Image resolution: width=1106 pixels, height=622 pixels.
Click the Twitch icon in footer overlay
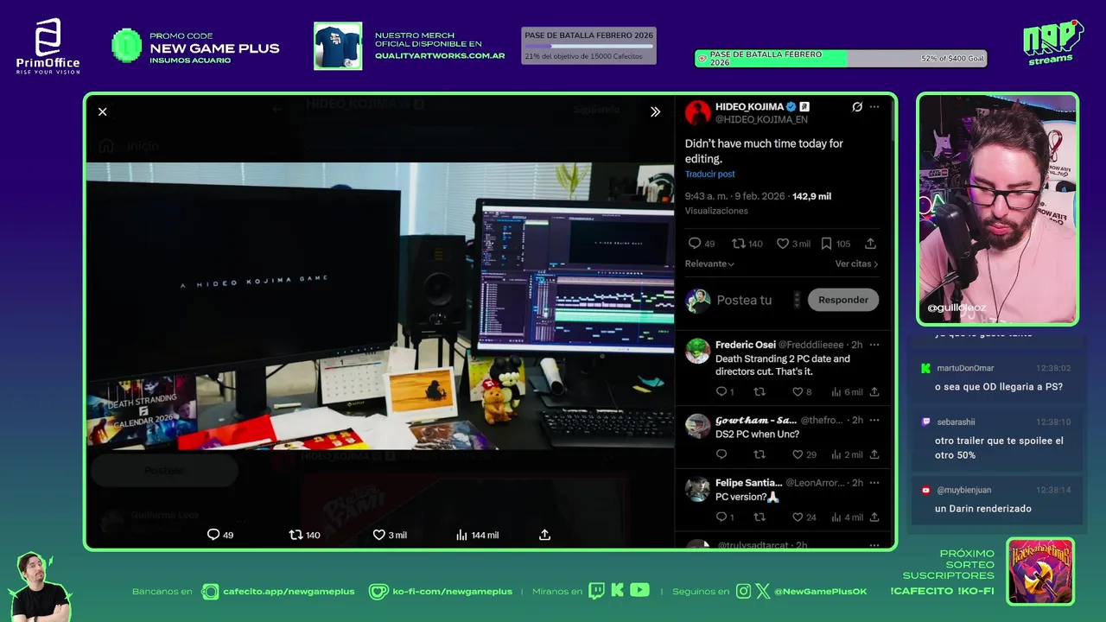pyautogui.click(x=596, y=591)
